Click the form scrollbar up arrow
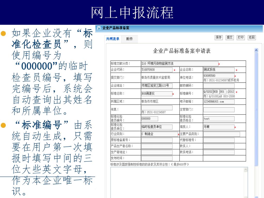The height and width of the screenshot is (198, 264). pos(256,50)
